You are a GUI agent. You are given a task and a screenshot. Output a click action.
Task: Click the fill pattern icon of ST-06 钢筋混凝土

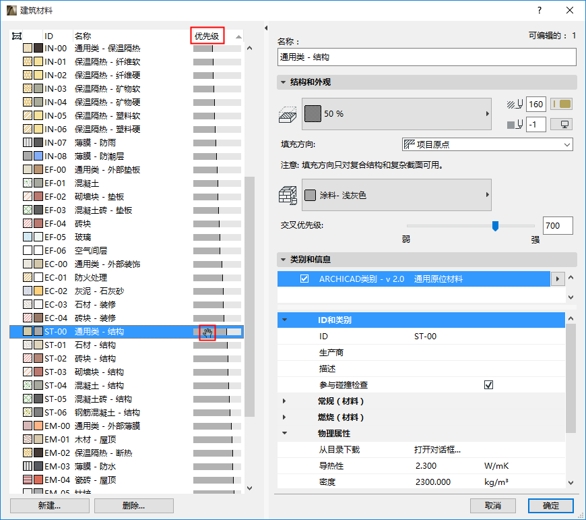[x=28, y=412]
